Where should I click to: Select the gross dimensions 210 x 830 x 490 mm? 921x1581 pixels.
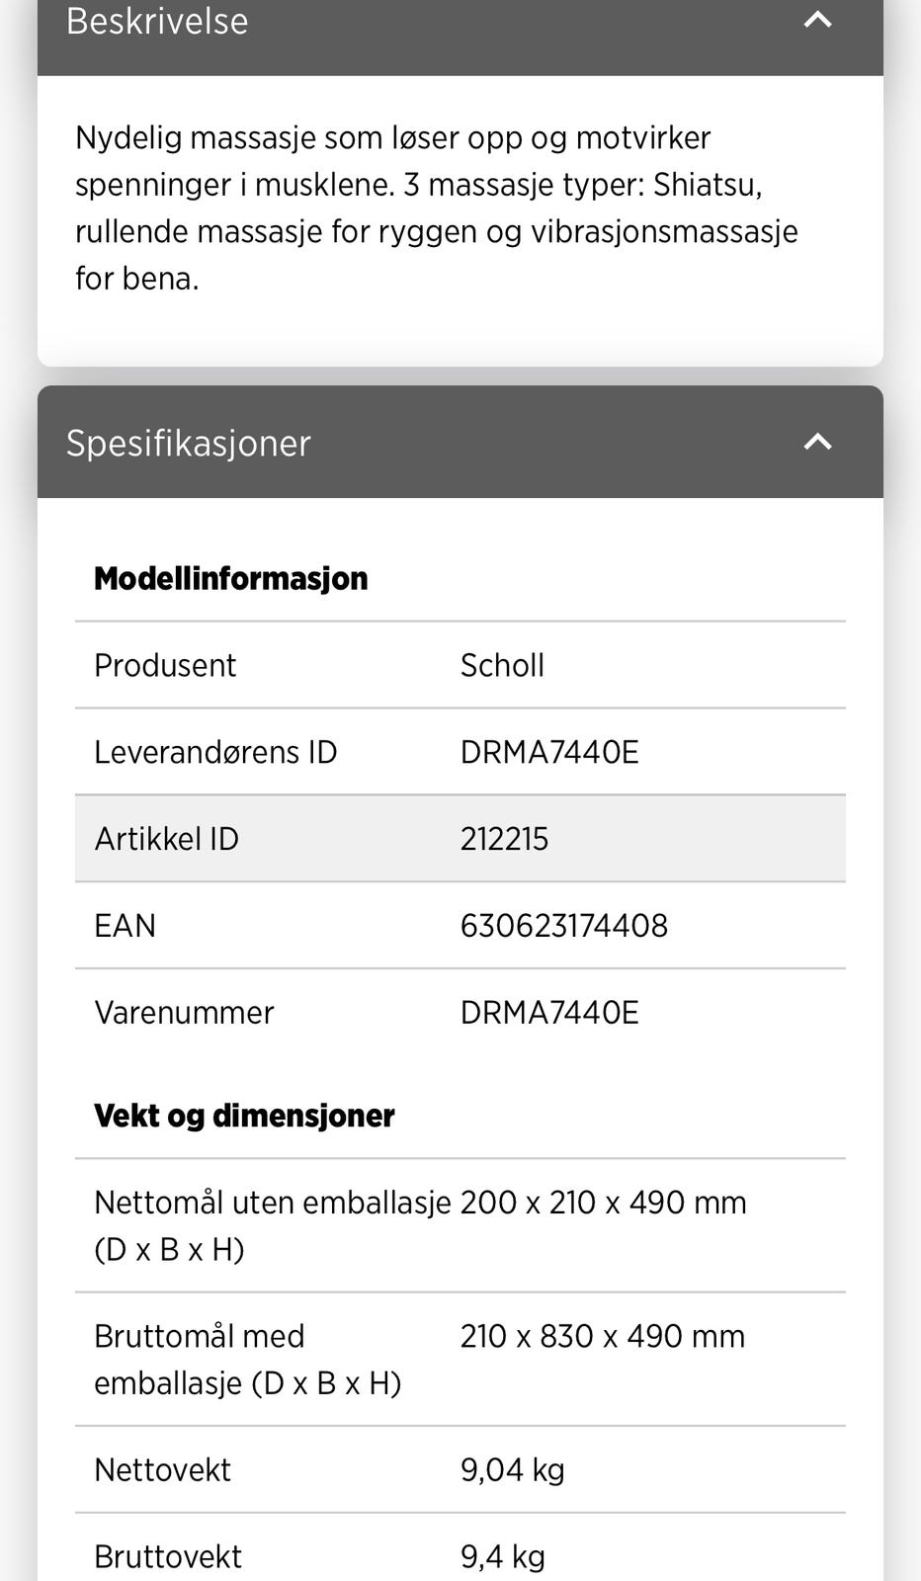coord(602,1336)
